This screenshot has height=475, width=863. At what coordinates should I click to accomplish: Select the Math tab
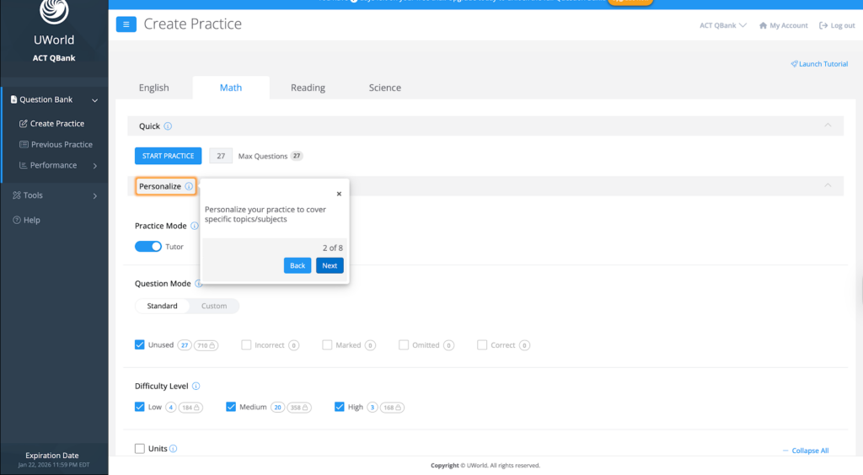click(231, 88)
